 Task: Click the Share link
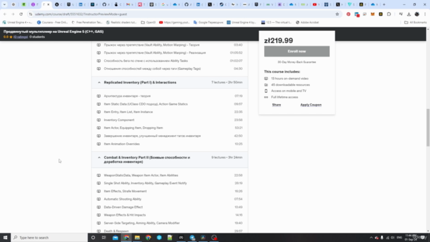276,105
